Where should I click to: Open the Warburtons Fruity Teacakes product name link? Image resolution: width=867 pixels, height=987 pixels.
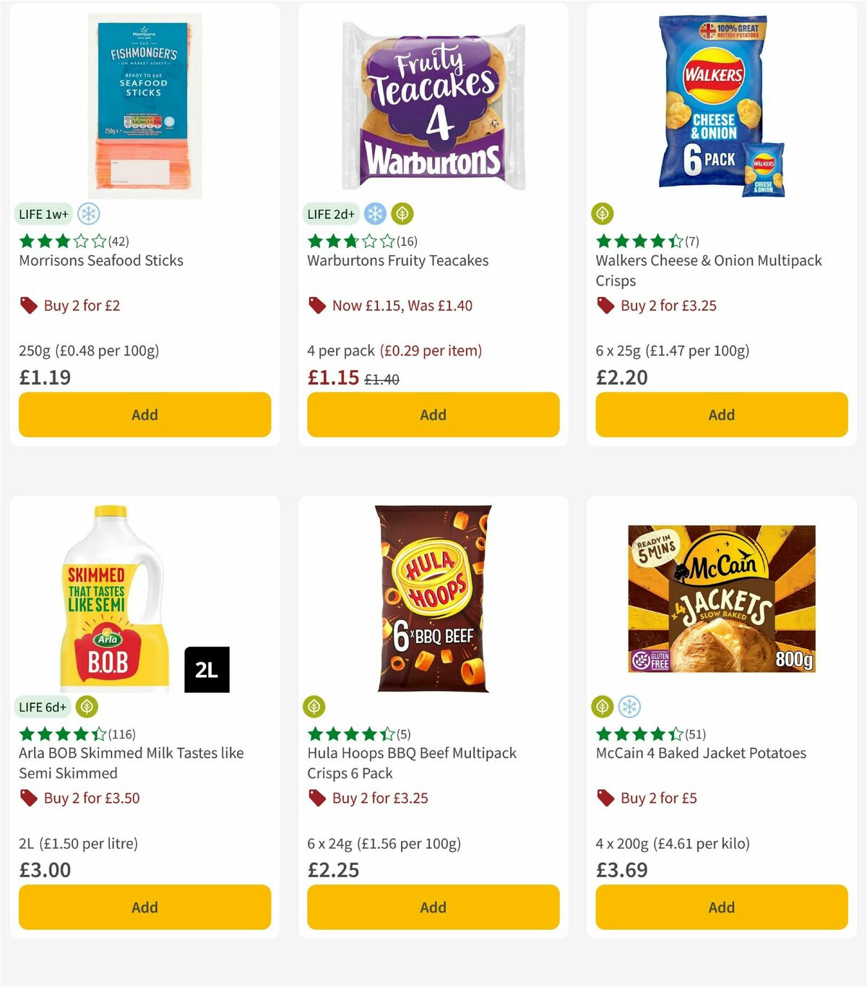click(x=398, y=261)
